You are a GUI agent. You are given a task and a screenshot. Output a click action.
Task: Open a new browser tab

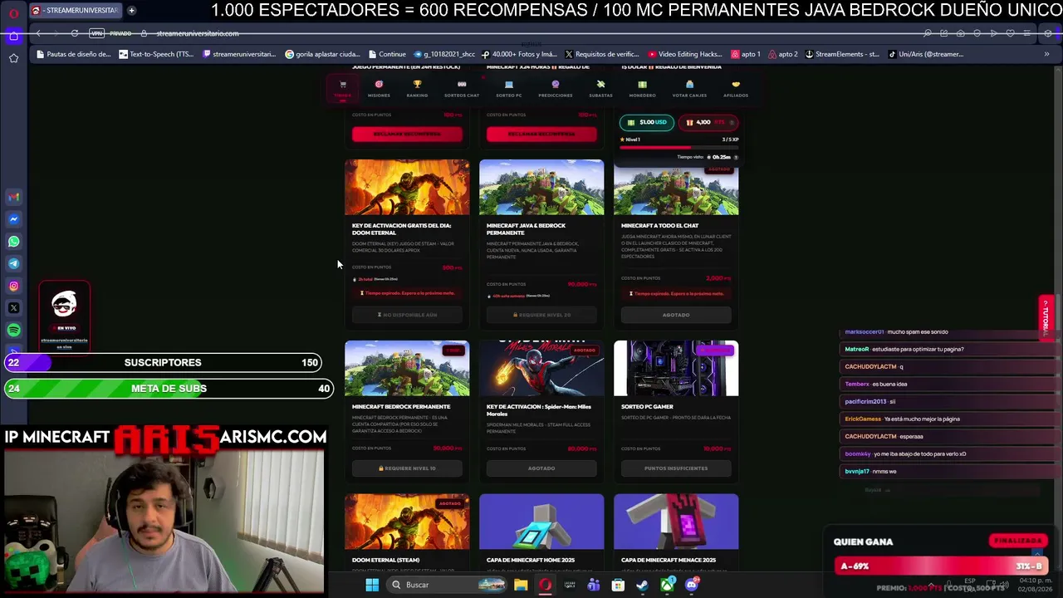point(131,11)
